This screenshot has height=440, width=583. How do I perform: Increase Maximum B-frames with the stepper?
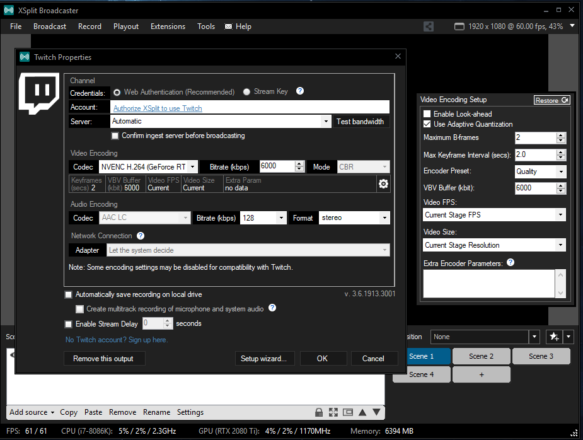(x=560, y=135)
